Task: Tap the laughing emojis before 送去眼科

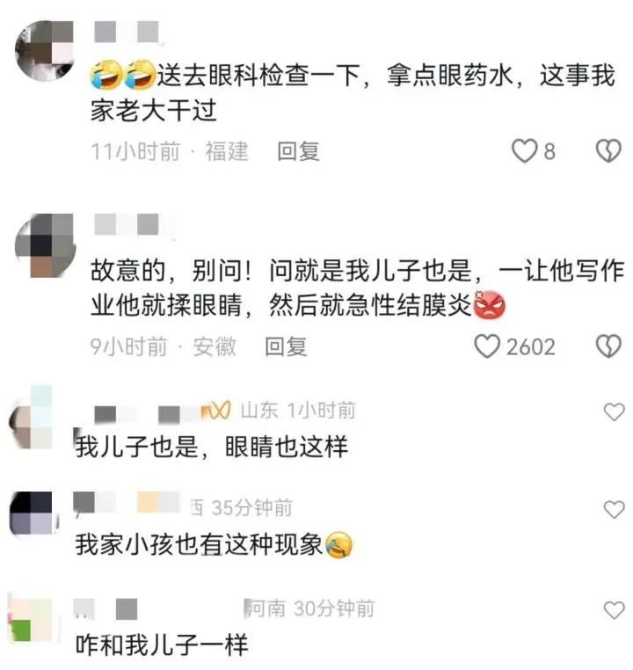Action: pyautogui.click(x=123, y=75)
